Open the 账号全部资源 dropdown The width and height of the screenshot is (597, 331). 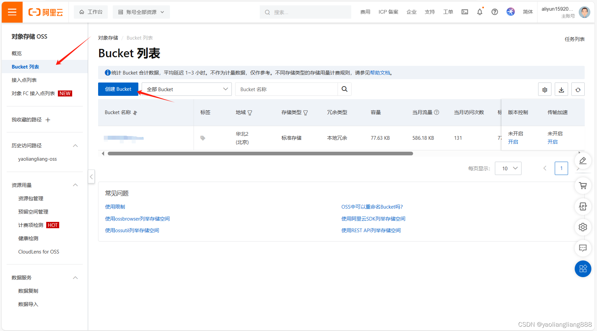(x=141, y=12)
